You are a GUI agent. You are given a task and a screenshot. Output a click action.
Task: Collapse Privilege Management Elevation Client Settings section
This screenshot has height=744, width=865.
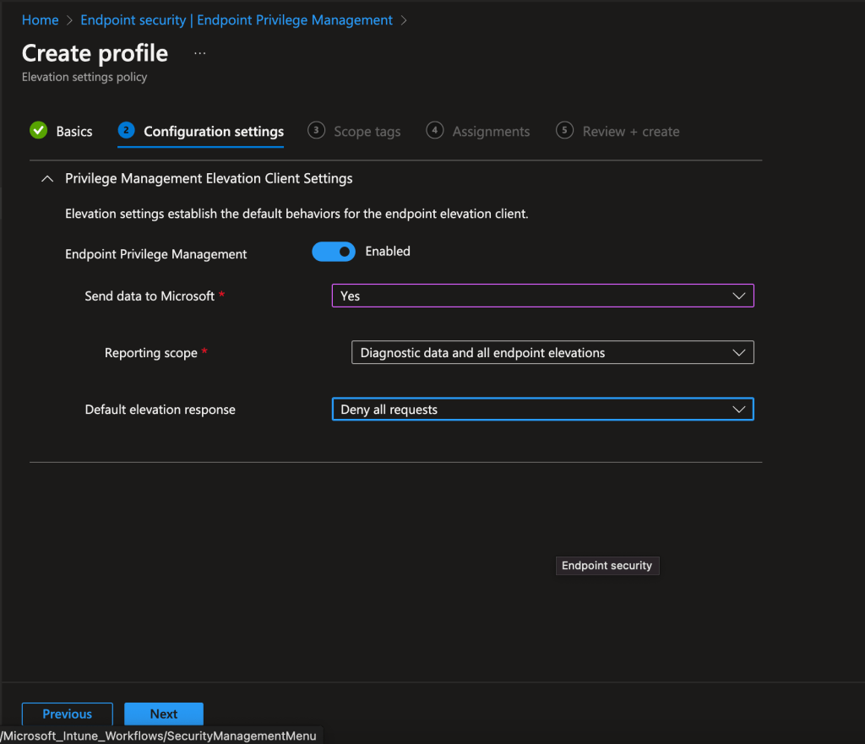tap(47, 178)
